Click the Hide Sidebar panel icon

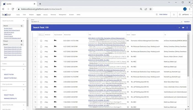click(x=157, y=15)
